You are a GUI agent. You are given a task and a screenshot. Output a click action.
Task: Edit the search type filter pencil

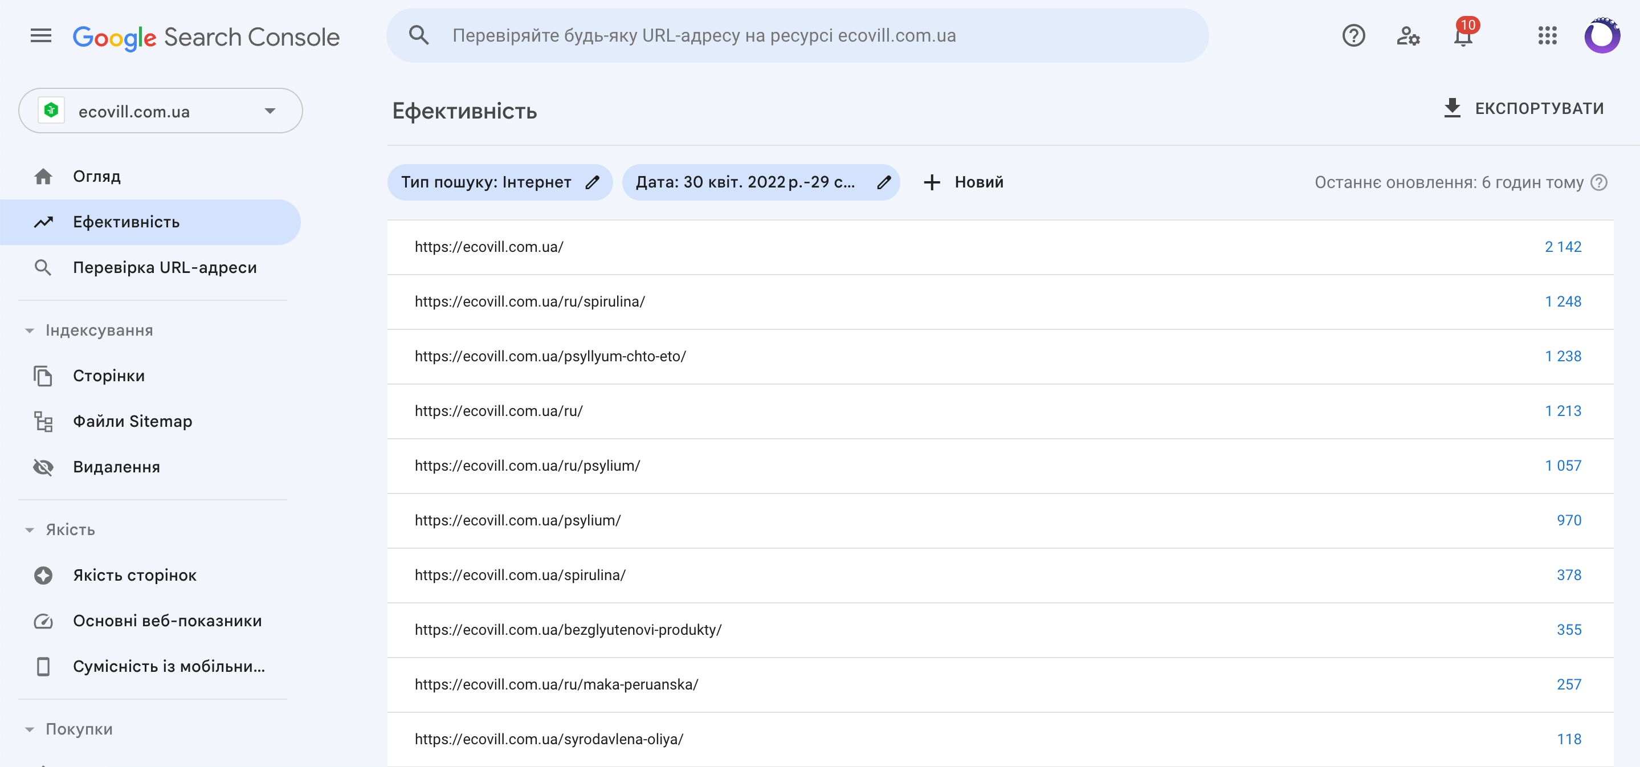coord(592,183)
